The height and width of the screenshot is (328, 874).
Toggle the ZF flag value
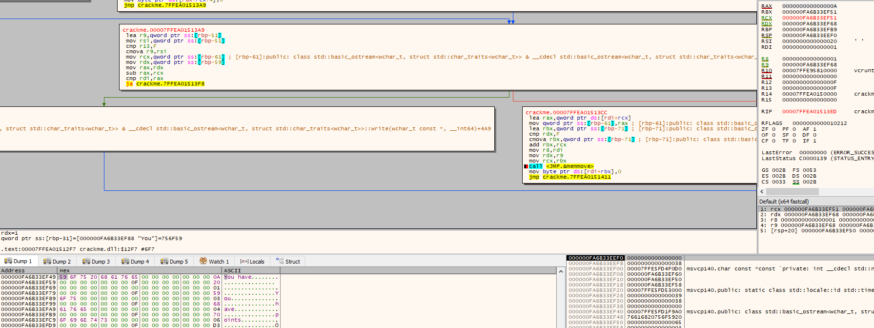click(773, 129)
